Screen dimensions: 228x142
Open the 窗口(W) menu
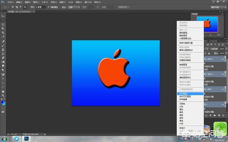[88, 2]
